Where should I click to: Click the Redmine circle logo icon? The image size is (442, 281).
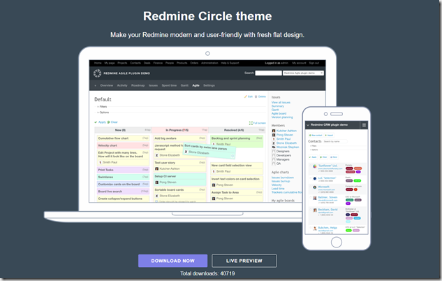point(97,73)
